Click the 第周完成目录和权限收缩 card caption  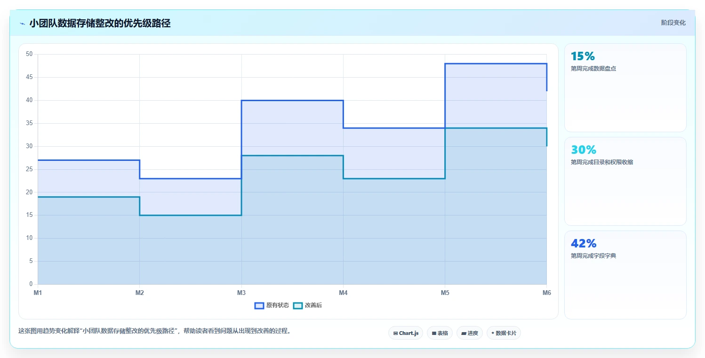click(602, 162)
